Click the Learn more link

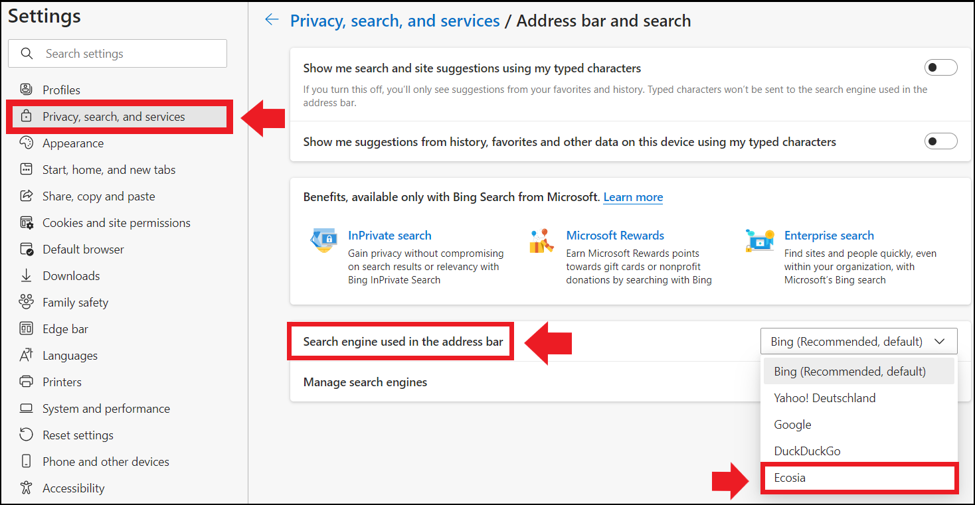pos(633,197)
